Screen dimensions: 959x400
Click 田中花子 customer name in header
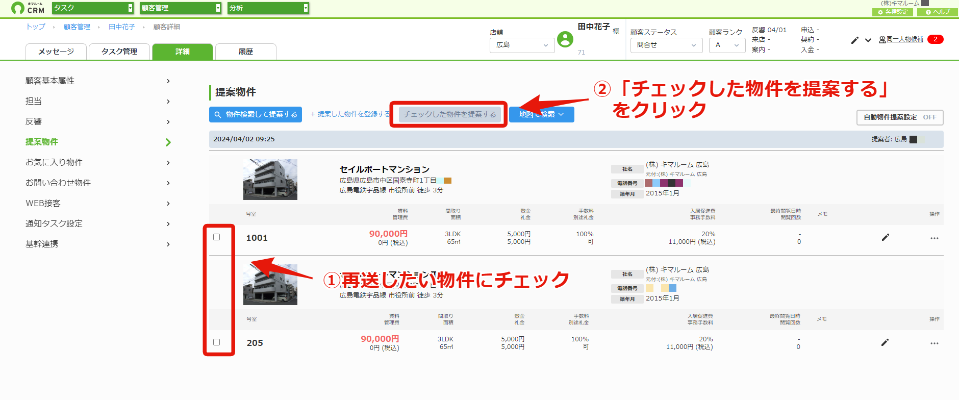pyautogui.click(x=594, y=27)
